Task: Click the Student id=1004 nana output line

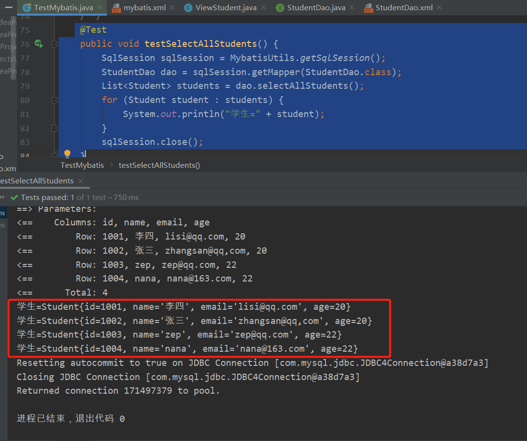Action: (187, 349)
